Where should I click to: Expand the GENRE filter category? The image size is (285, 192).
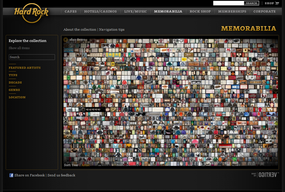pos(14,90)
